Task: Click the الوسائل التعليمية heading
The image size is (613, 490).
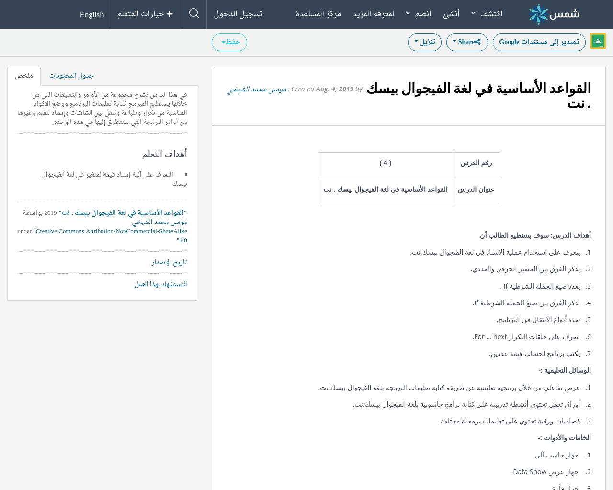Action: (565, 370)
